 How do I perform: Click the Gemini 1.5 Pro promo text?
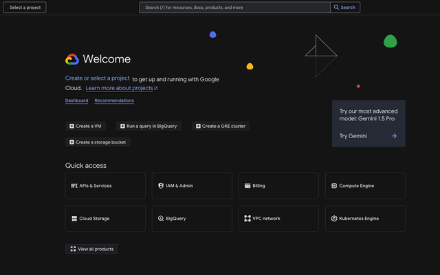(x=368, y=115)
